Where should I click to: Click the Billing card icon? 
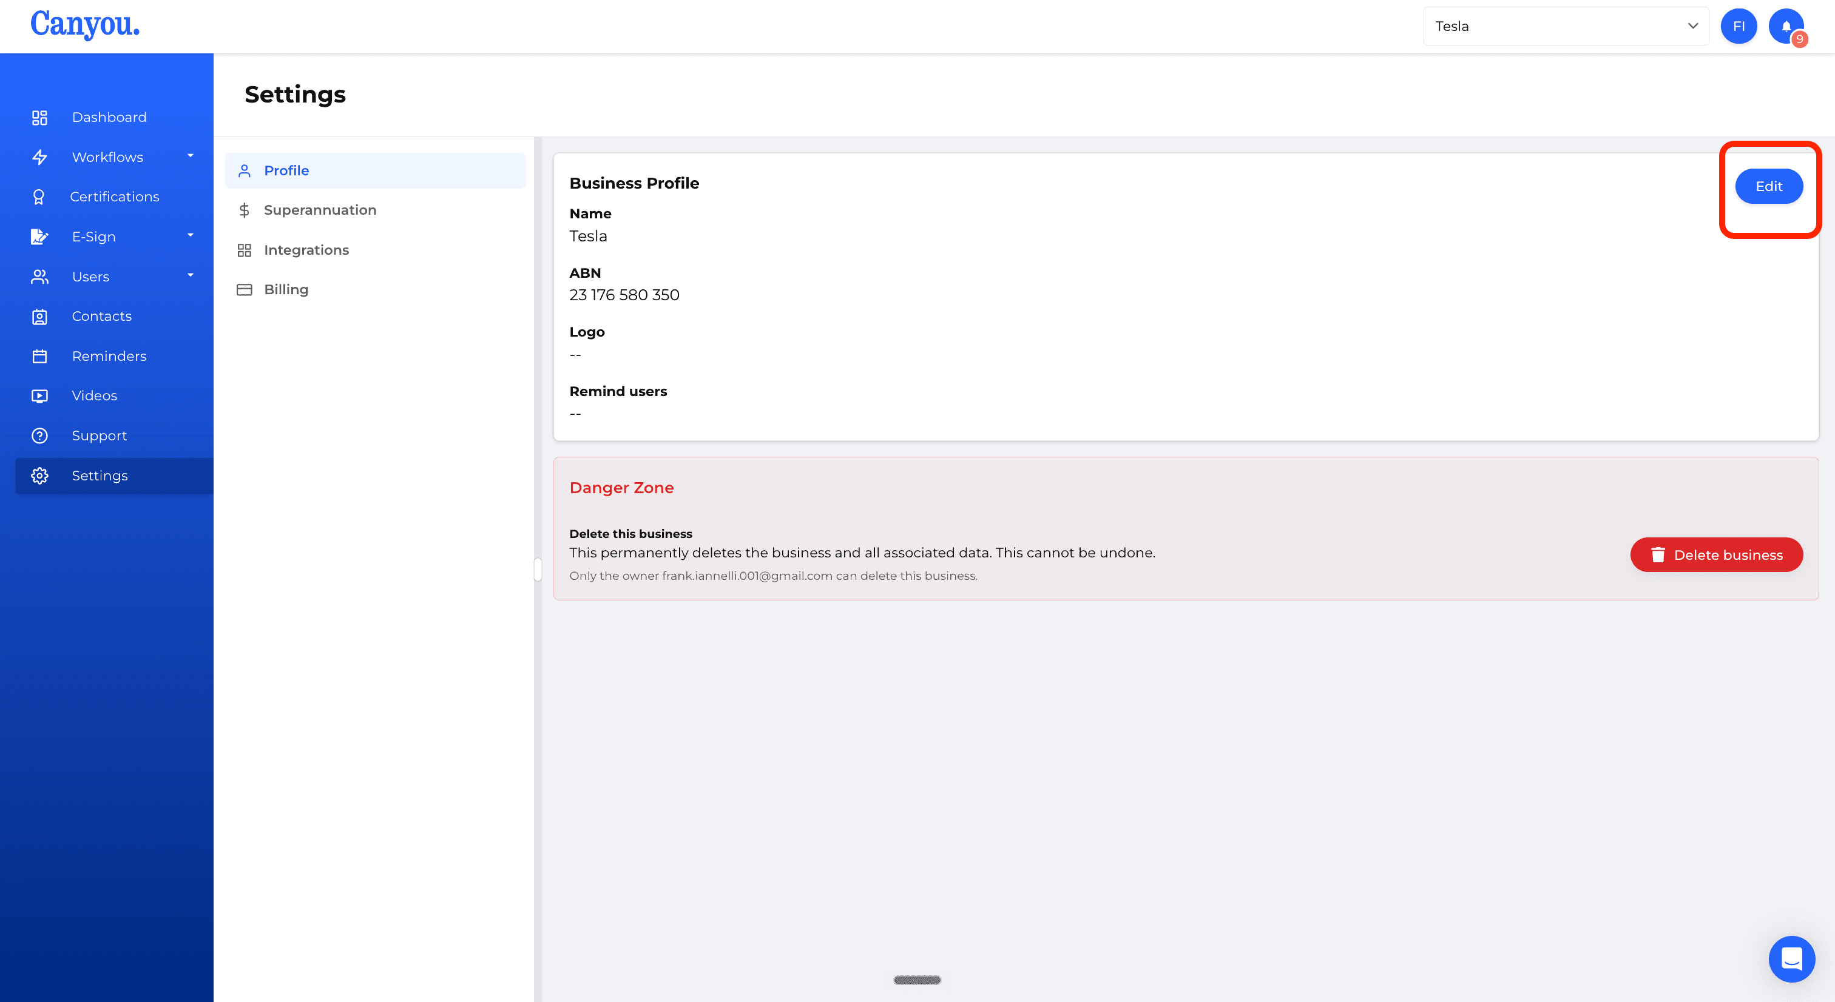[245, 290]
